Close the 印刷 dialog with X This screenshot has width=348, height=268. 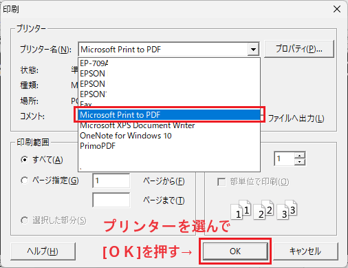click(x=337, y=9)
